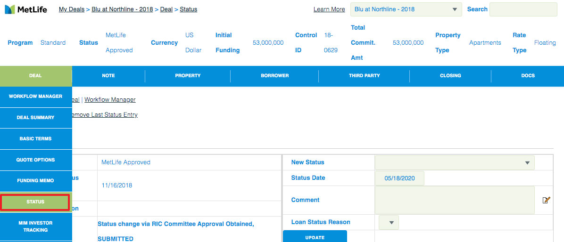Viewport: 564px width, 242px height.
Task: Click the RIC Committee Approval status text
Action: click(176, 231)
